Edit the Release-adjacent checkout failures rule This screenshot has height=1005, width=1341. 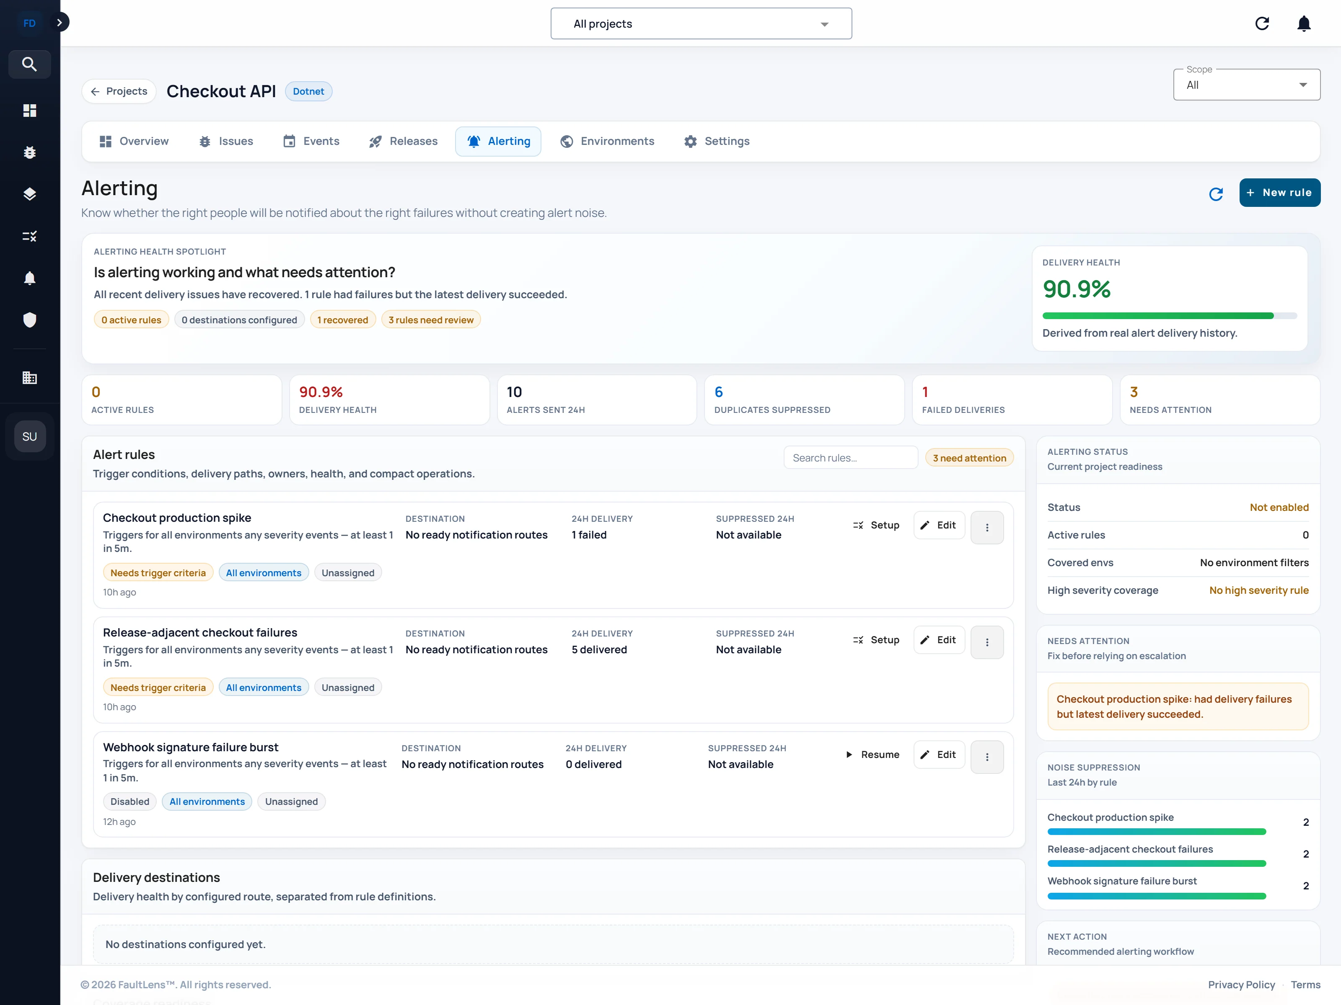coord(939,640)
